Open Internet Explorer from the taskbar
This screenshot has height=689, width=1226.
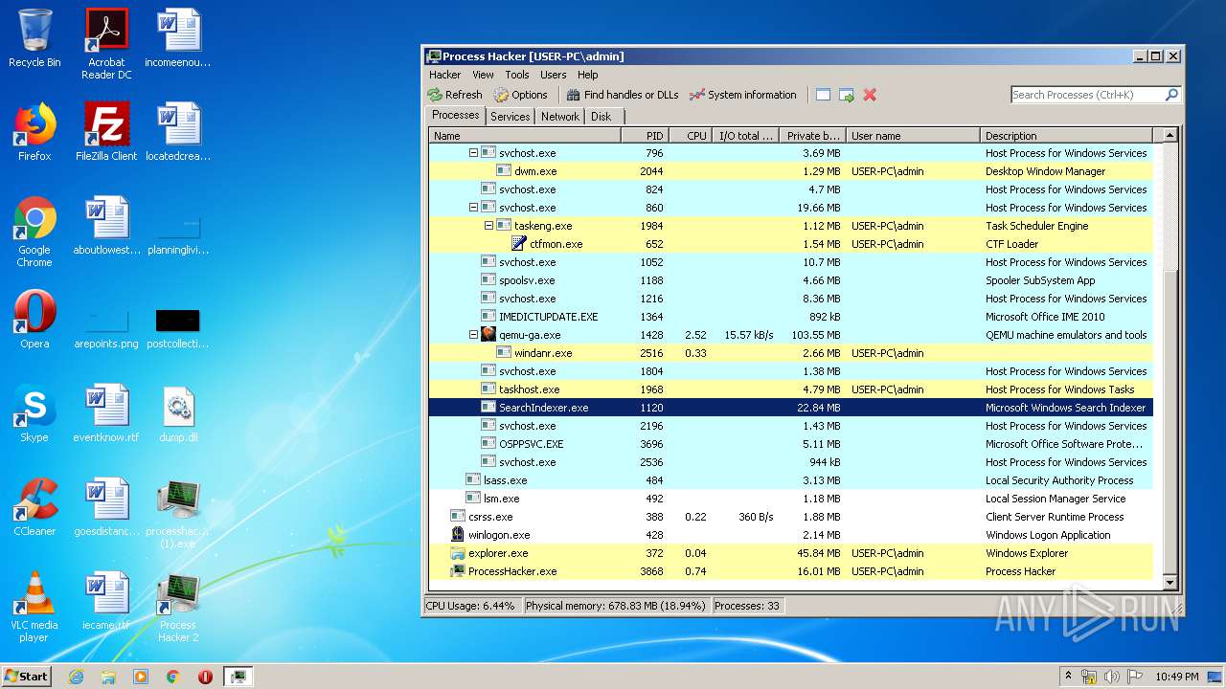point(76,677)
